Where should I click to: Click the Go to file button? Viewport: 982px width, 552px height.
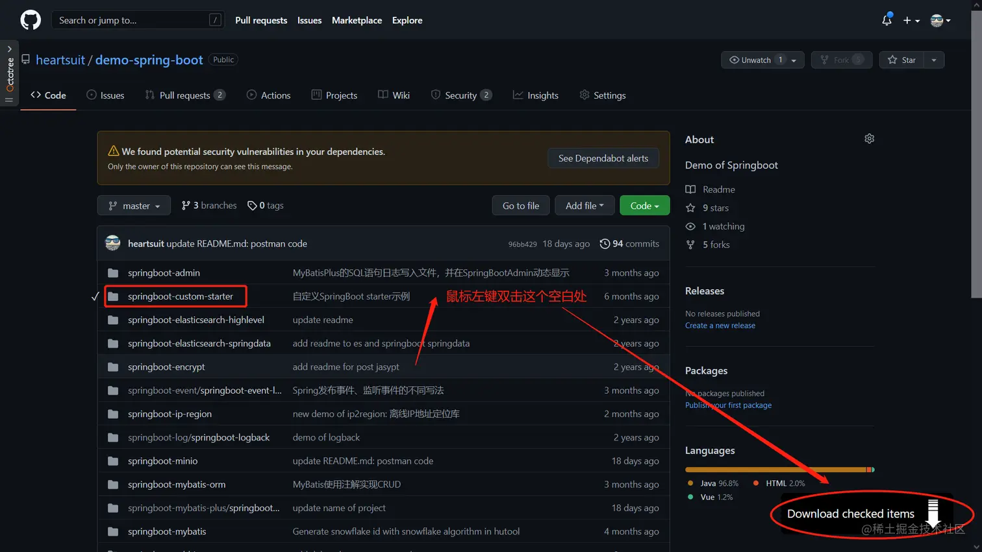pyautogui.click(x=521, y=206)
